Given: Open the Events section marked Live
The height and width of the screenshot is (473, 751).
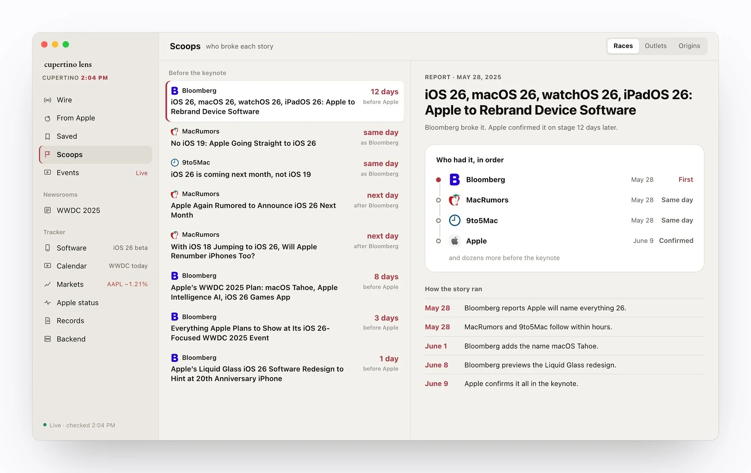Looking at the screenshot, I should [96, 173].
